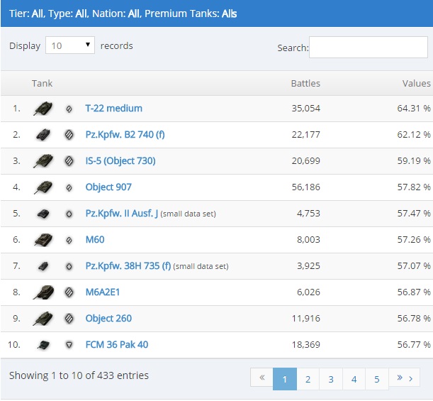Click the 22,177 battles value
This screenshot has height=401, width=433.
pyautogui.click(x=306, y=135)
